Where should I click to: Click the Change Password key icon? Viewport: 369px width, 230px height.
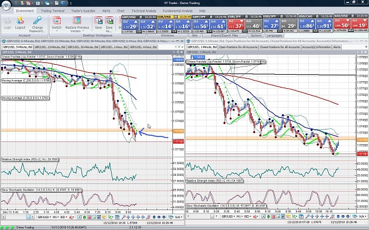[x=37, y=21]
